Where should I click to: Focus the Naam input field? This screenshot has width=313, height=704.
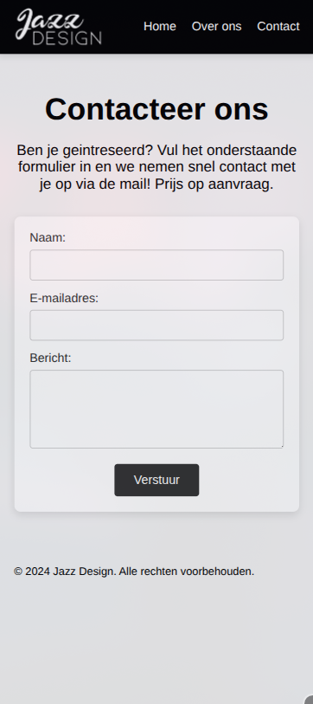[156, 265]
